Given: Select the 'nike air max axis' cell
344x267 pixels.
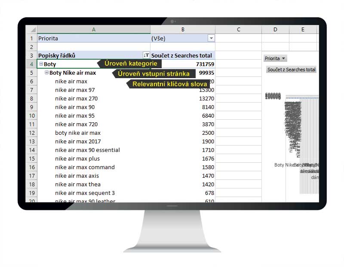Looking at the screenshot, I should (94, 176).
